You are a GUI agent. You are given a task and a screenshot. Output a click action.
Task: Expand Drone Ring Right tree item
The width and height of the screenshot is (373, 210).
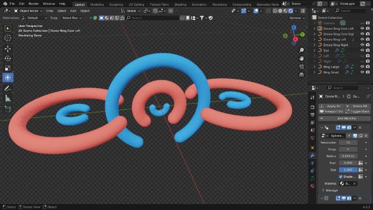[315, 45]
